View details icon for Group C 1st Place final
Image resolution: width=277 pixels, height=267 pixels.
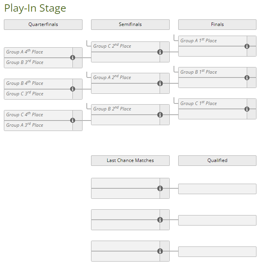[x=247, y=109]
